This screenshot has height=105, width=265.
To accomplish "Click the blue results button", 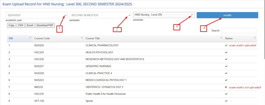I will 227,15.
